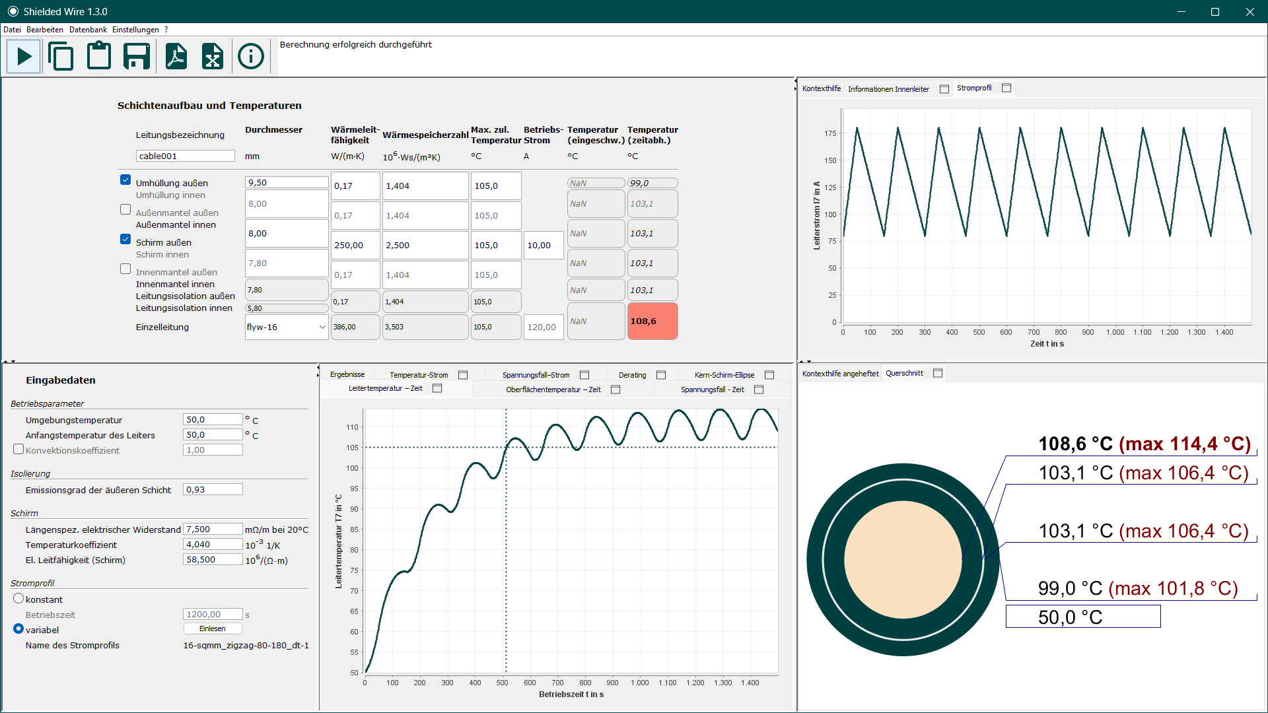This screenshot has width=1268, height=713.
Task: Switch to the Derating tab
Action: point(632,375)
